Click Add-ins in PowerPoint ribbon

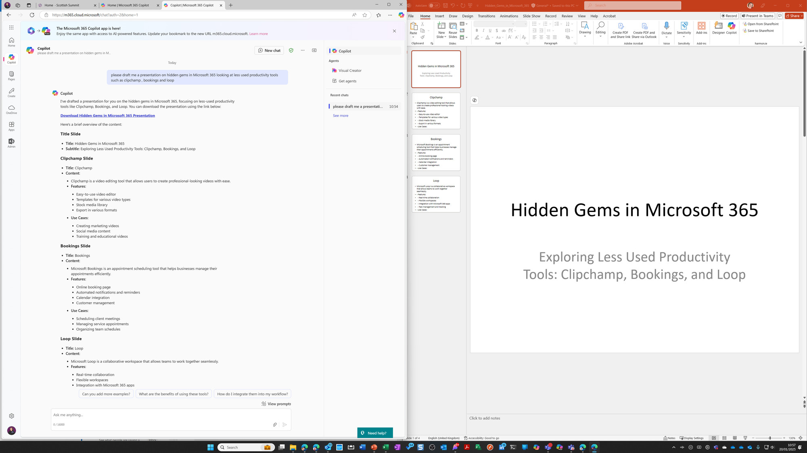(702, 28)
